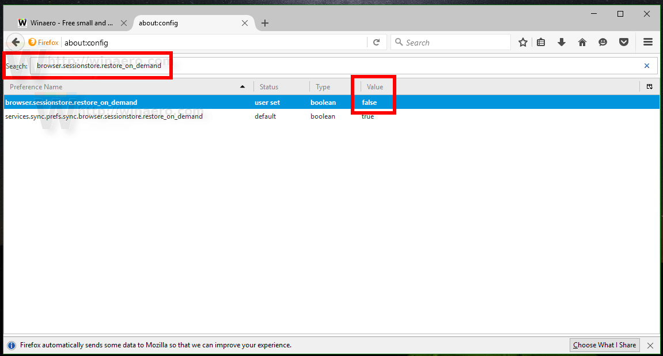Open the bookmarks sidebar clipboard icon
This screenshot has height=356, width=663.
(541, 41)
